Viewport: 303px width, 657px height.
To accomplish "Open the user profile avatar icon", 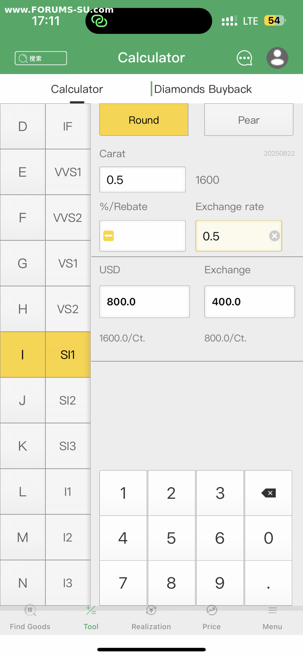I will coord(277,58).
